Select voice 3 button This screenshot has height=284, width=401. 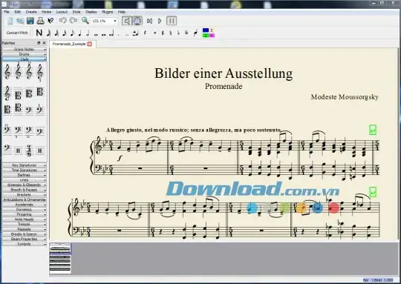coord(212,30)
